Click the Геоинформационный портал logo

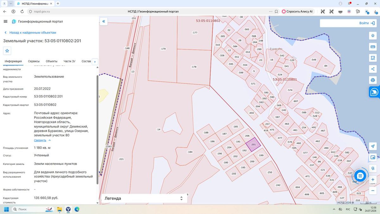pyautogui.click(x=37, y=21)
